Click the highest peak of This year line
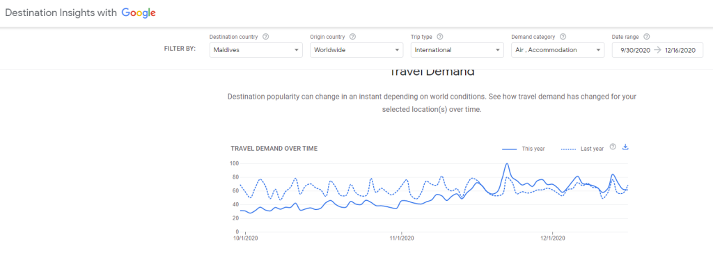The image size is (713, 262). [507, 163]
